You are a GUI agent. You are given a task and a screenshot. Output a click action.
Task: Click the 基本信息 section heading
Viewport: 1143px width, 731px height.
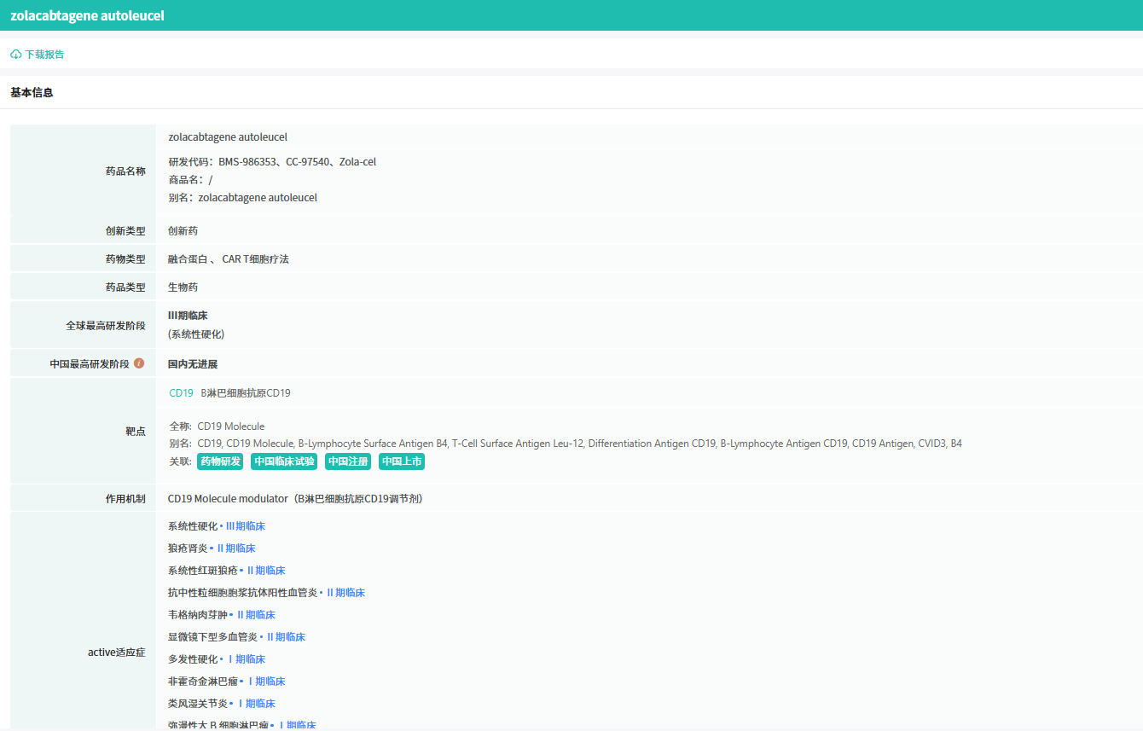click(32, 92)
